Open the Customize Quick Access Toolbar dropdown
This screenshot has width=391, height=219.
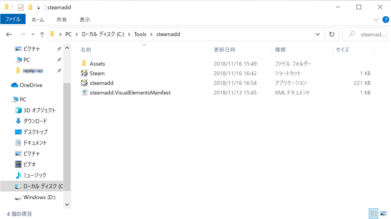[x=38, y=8]
